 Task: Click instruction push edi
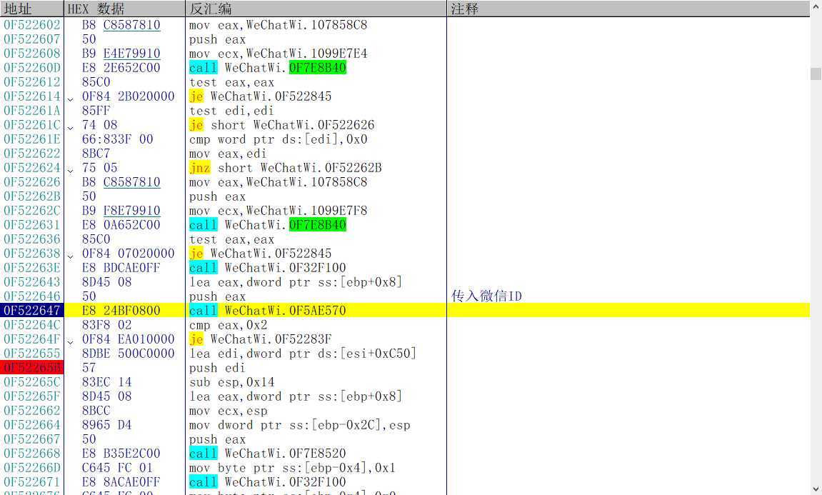click(x=217, y=368)
